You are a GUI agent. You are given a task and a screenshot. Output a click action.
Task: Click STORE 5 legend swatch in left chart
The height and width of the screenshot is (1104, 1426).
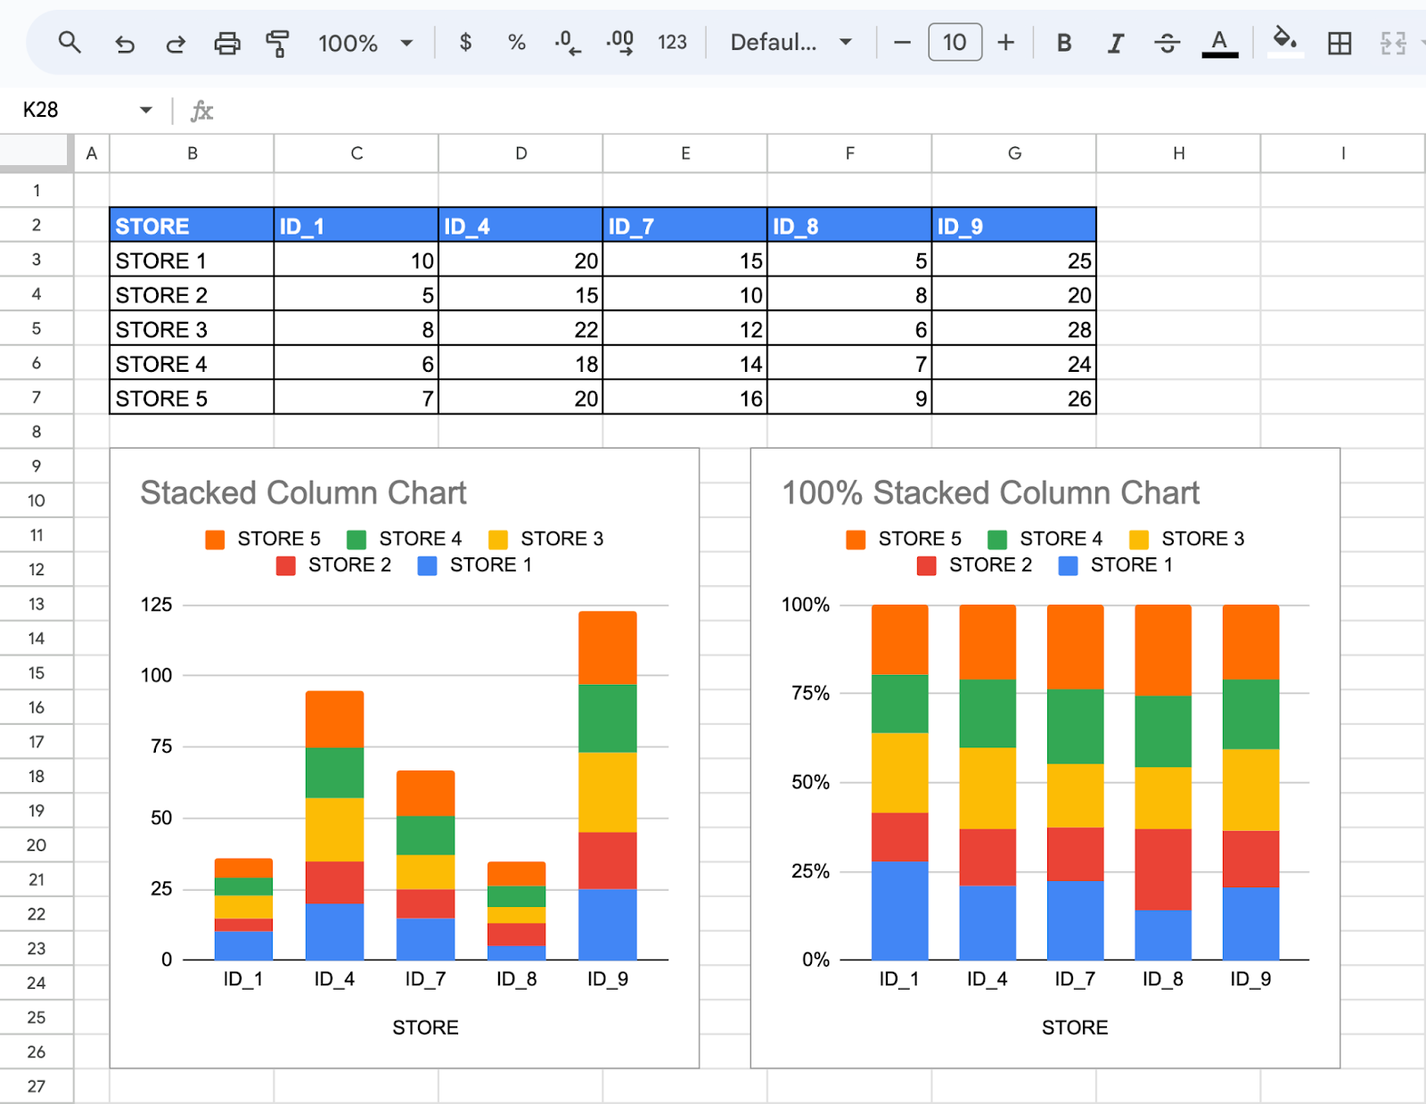pos(215,540)
